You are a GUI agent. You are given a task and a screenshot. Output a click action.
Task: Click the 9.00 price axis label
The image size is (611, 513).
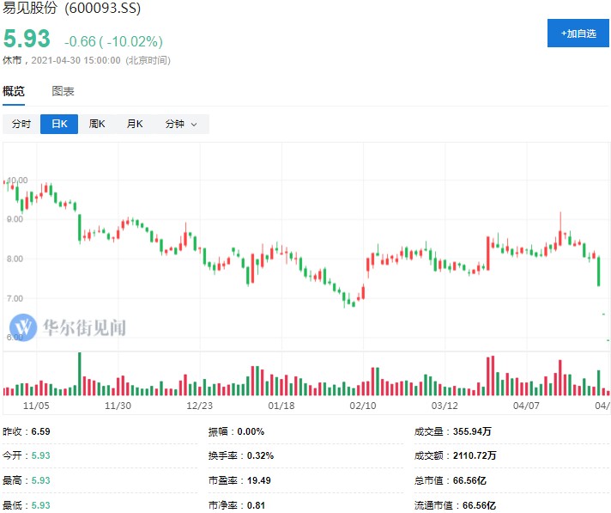point(15,219)
